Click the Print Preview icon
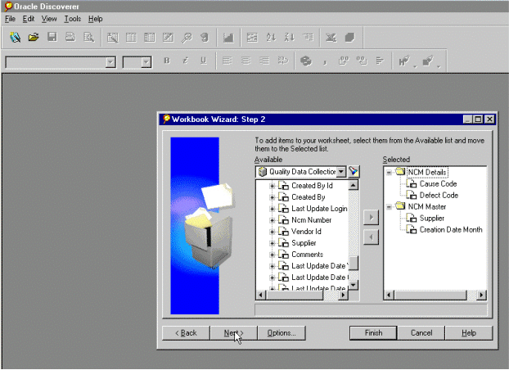This screenshot has height=370, width=509. [88, 38]
